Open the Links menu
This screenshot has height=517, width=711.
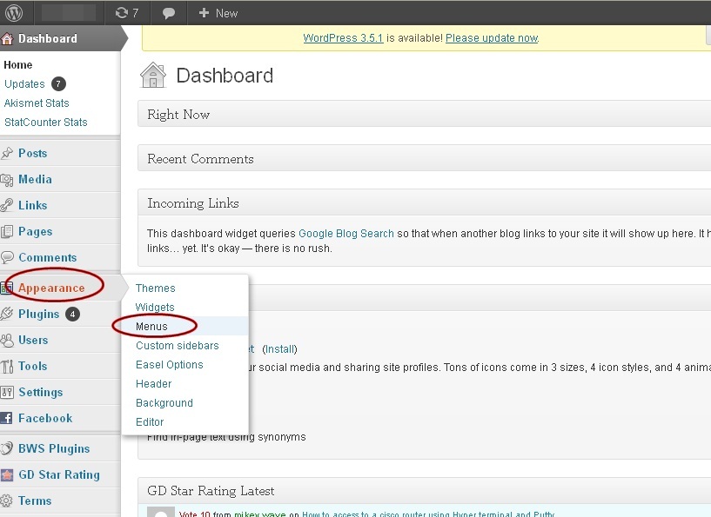pyautogui.click(x=33, y=206)
